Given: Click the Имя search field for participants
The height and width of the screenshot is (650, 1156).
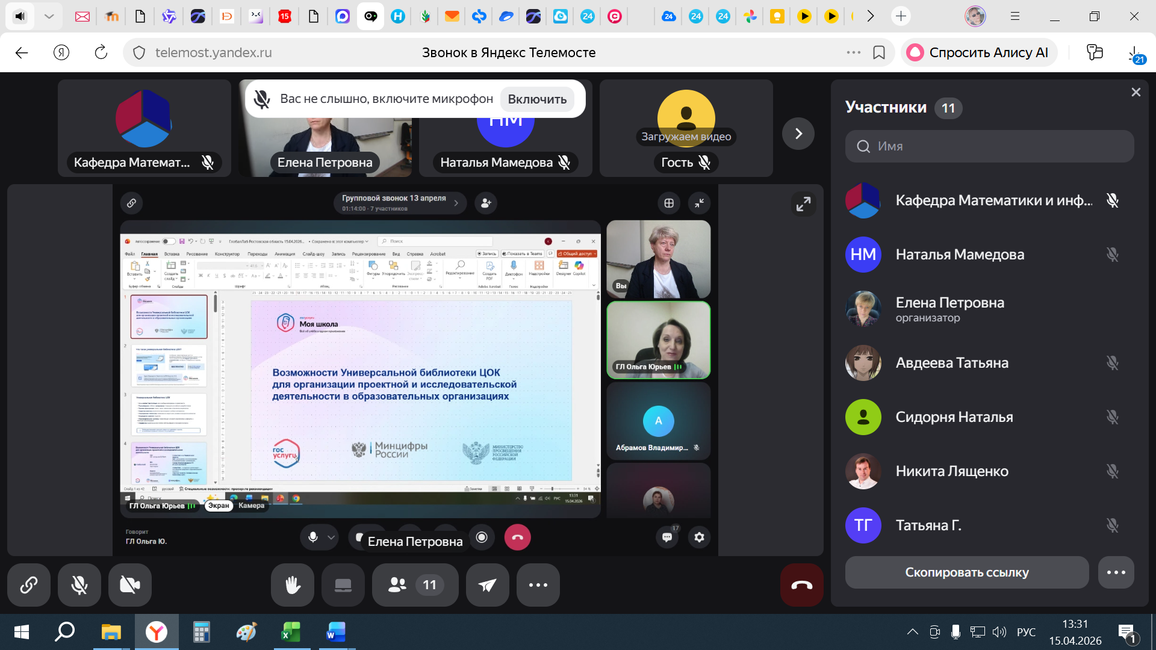Looking at the screenshot, I should [990, 146].
